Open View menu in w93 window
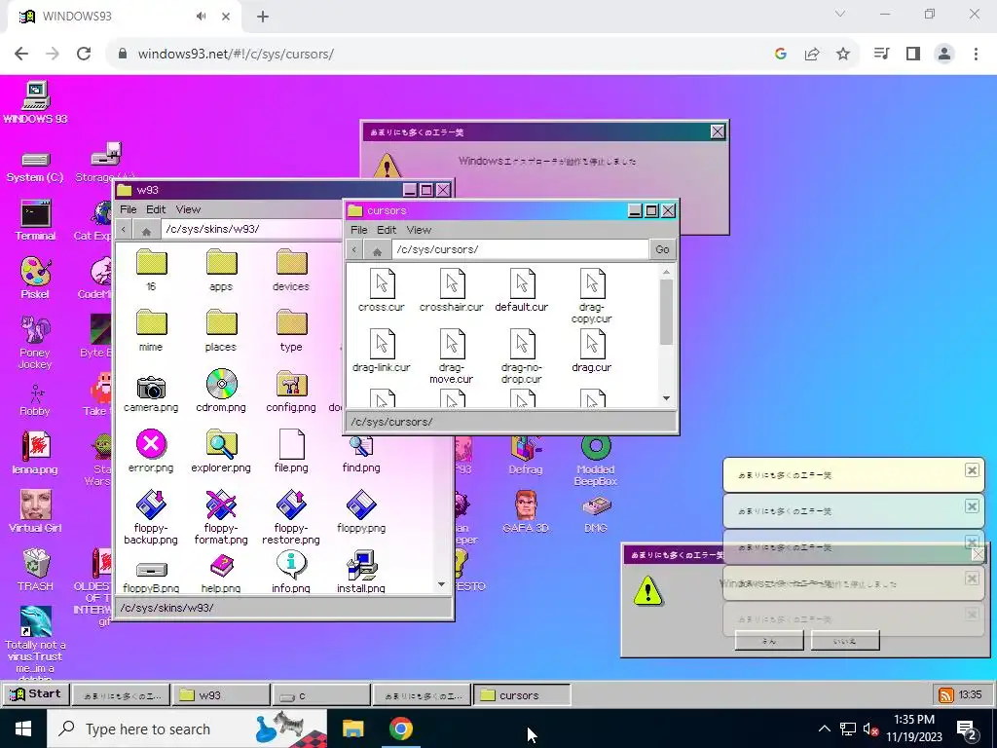 tap(188, 209)
